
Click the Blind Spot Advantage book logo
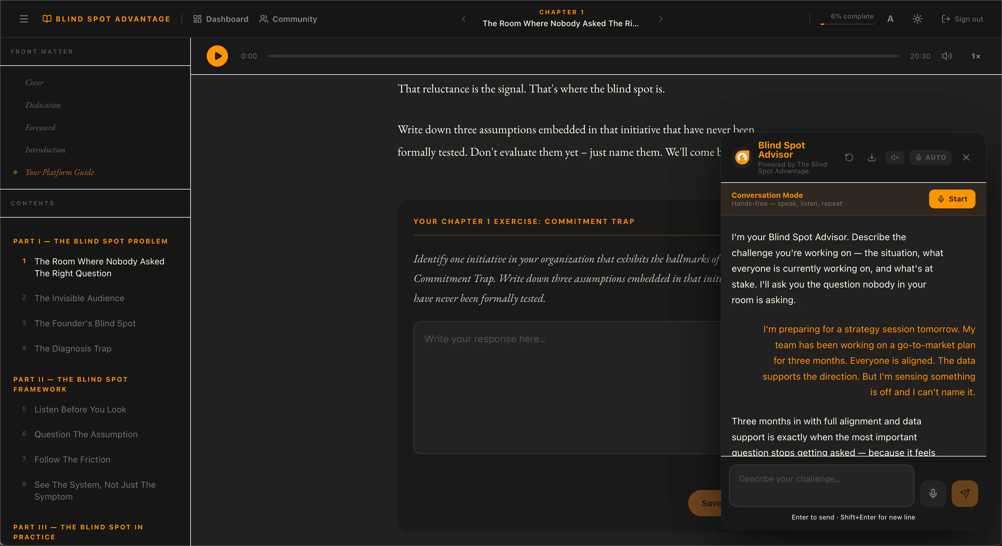click(106, 19)
